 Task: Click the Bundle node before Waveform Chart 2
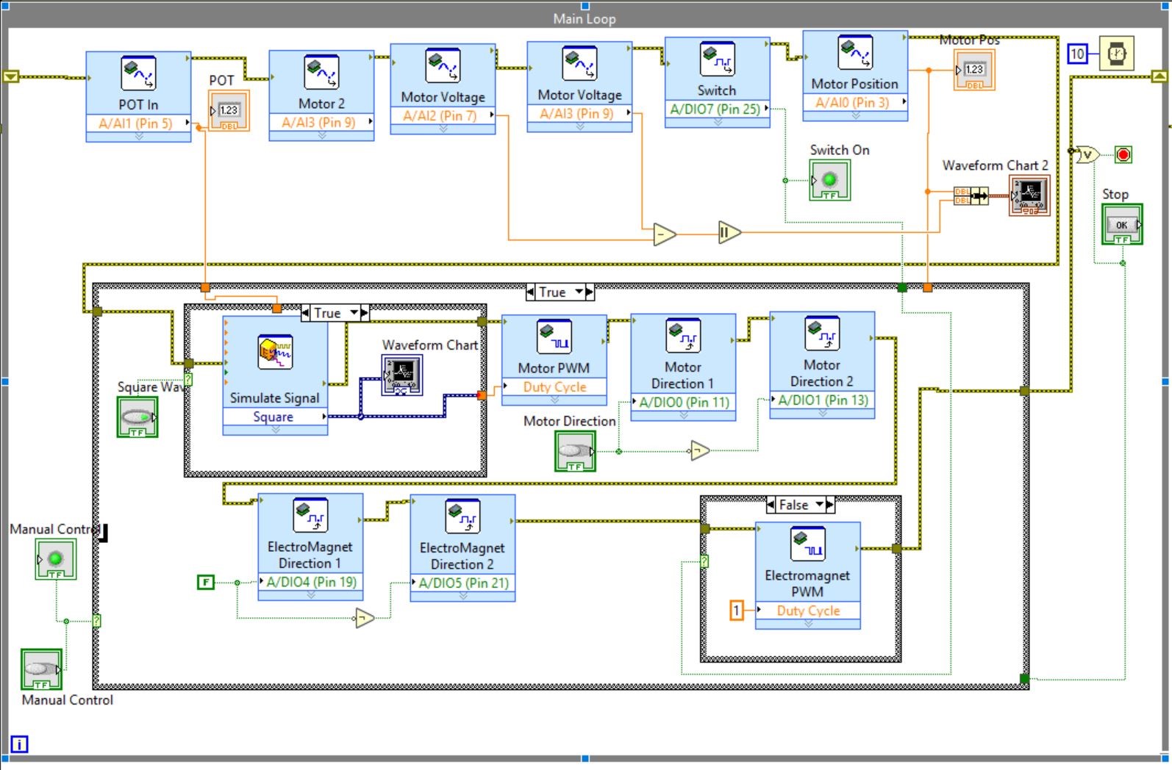click(x=971, y=196)
